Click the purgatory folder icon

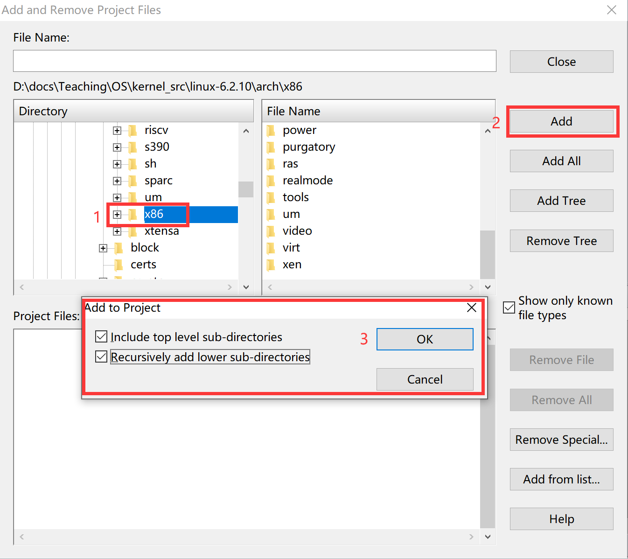(271, 147)
